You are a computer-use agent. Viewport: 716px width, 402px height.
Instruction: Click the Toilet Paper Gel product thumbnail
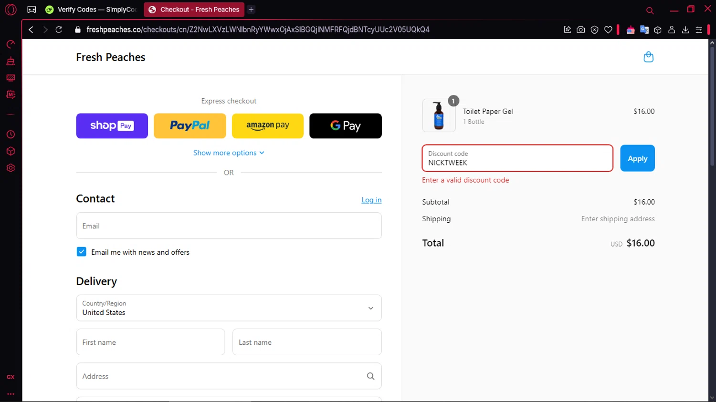[x=439, y=115]
